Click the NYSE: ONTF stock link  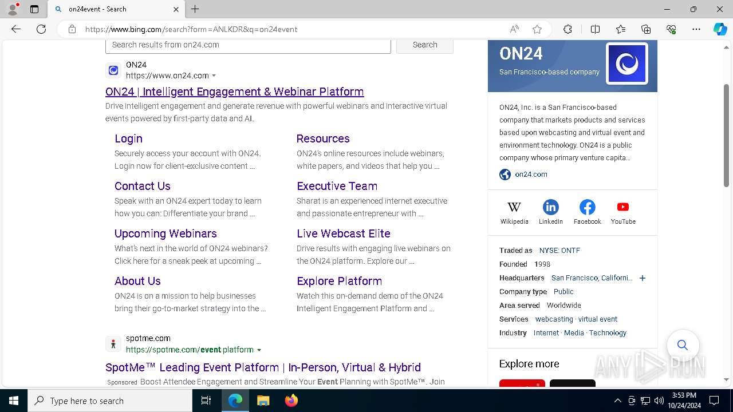click(x=559, y=251)
